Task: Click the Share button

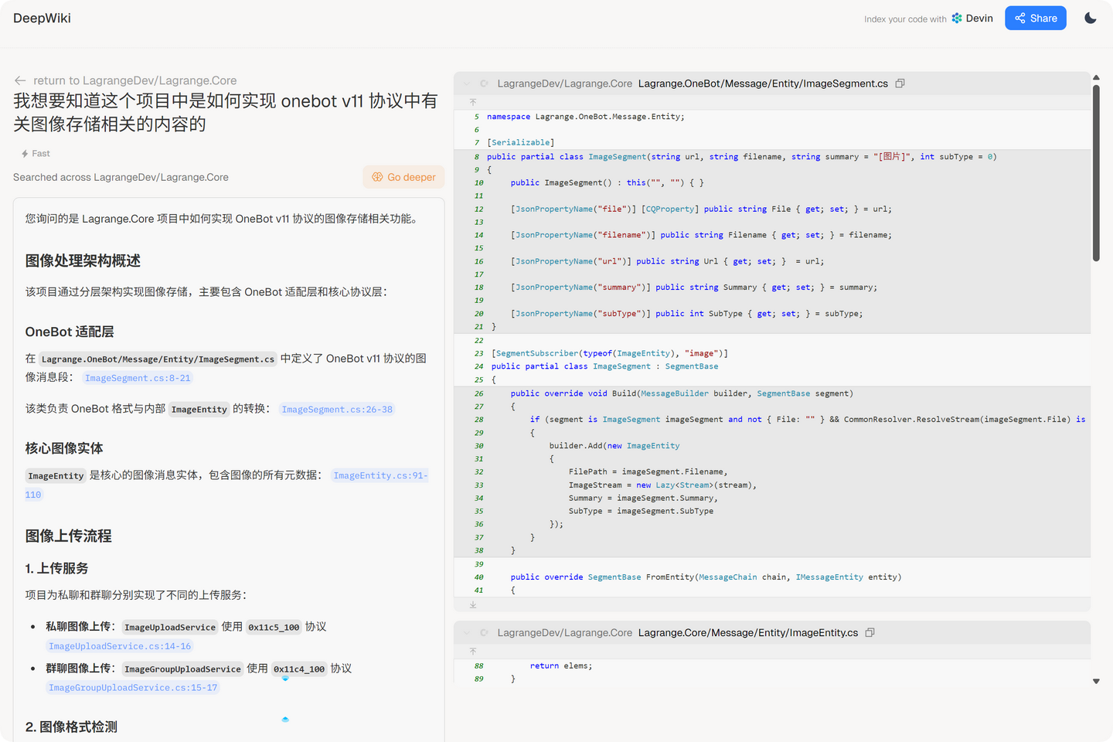Action: pos(1036,18)
